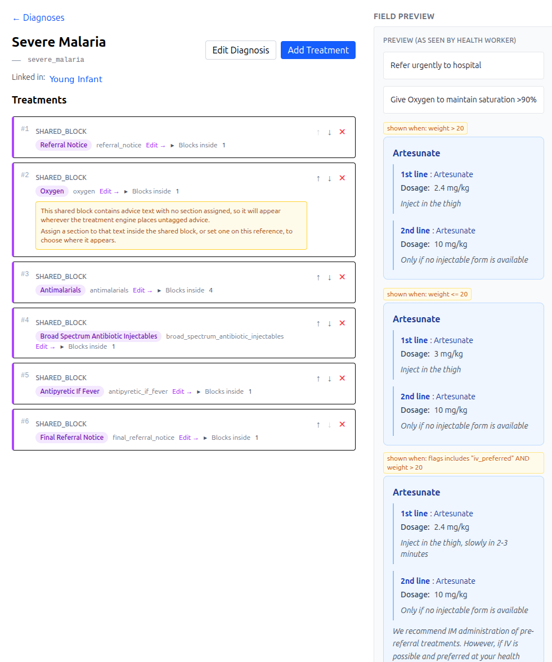Select the Broad Spectrum Antibiotic Injectables tag

(x=98, y=336)
